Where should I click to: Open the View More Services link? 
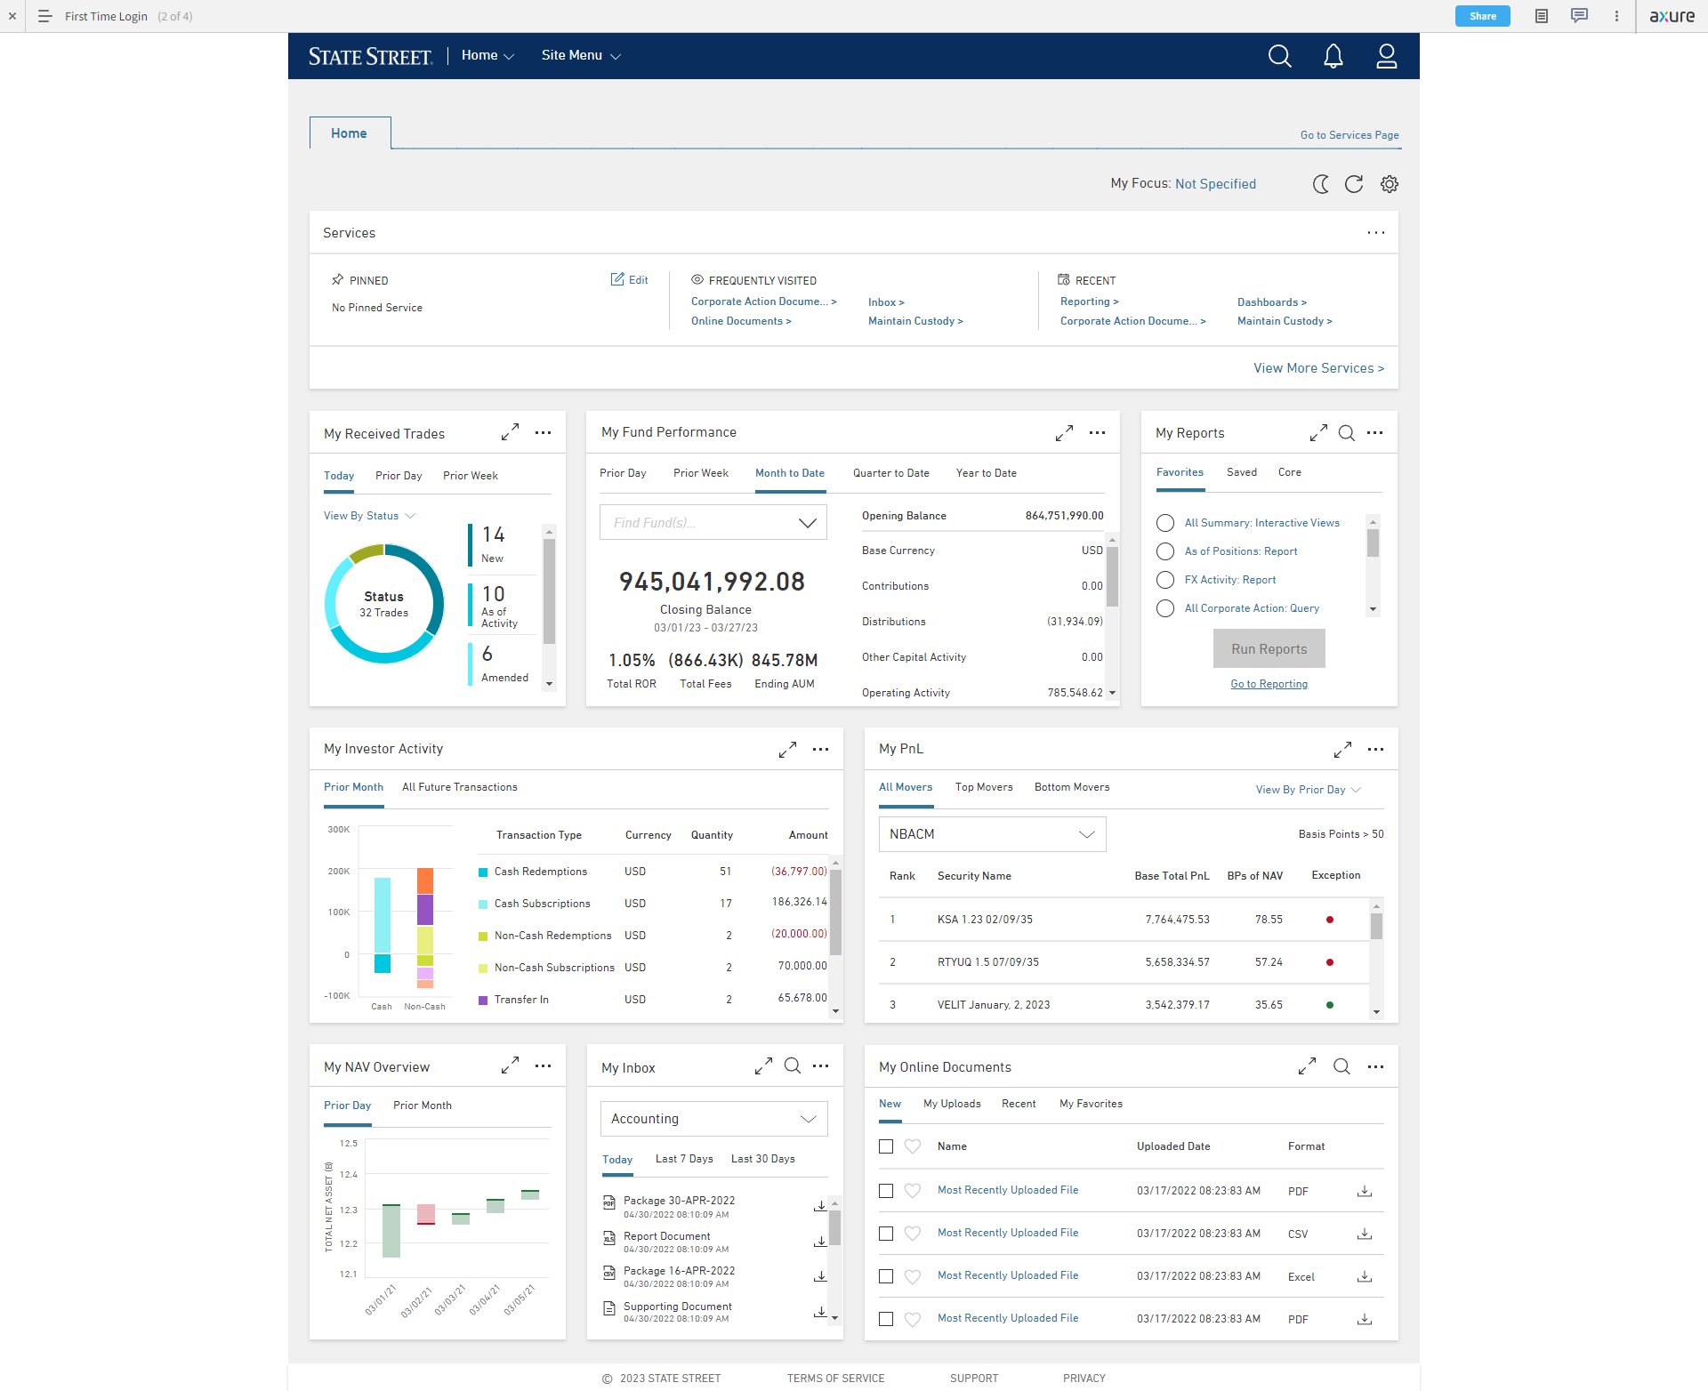click(1318, 368)
